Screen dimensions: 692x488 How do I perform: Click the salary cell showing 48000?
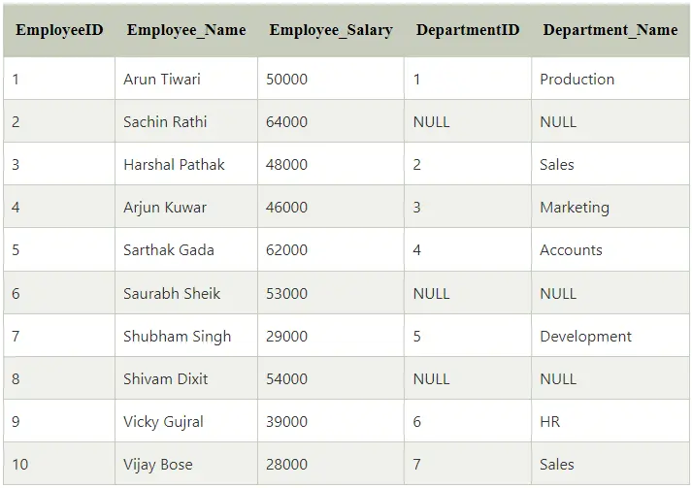tap(331, 164)
